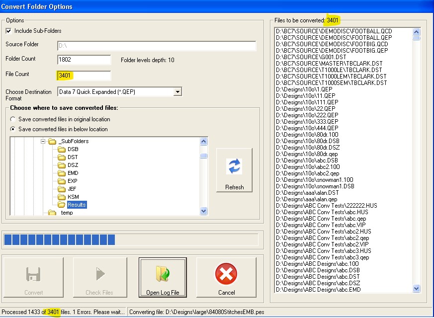Click the red Cancel cross icon
Viewport: 434px width, 318px height.
[x=226, y=274]
